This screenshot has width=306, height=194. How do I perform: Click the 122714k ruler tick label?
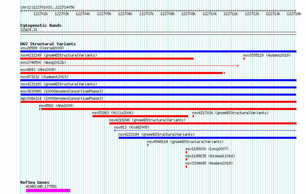click(x=294, y=14)
